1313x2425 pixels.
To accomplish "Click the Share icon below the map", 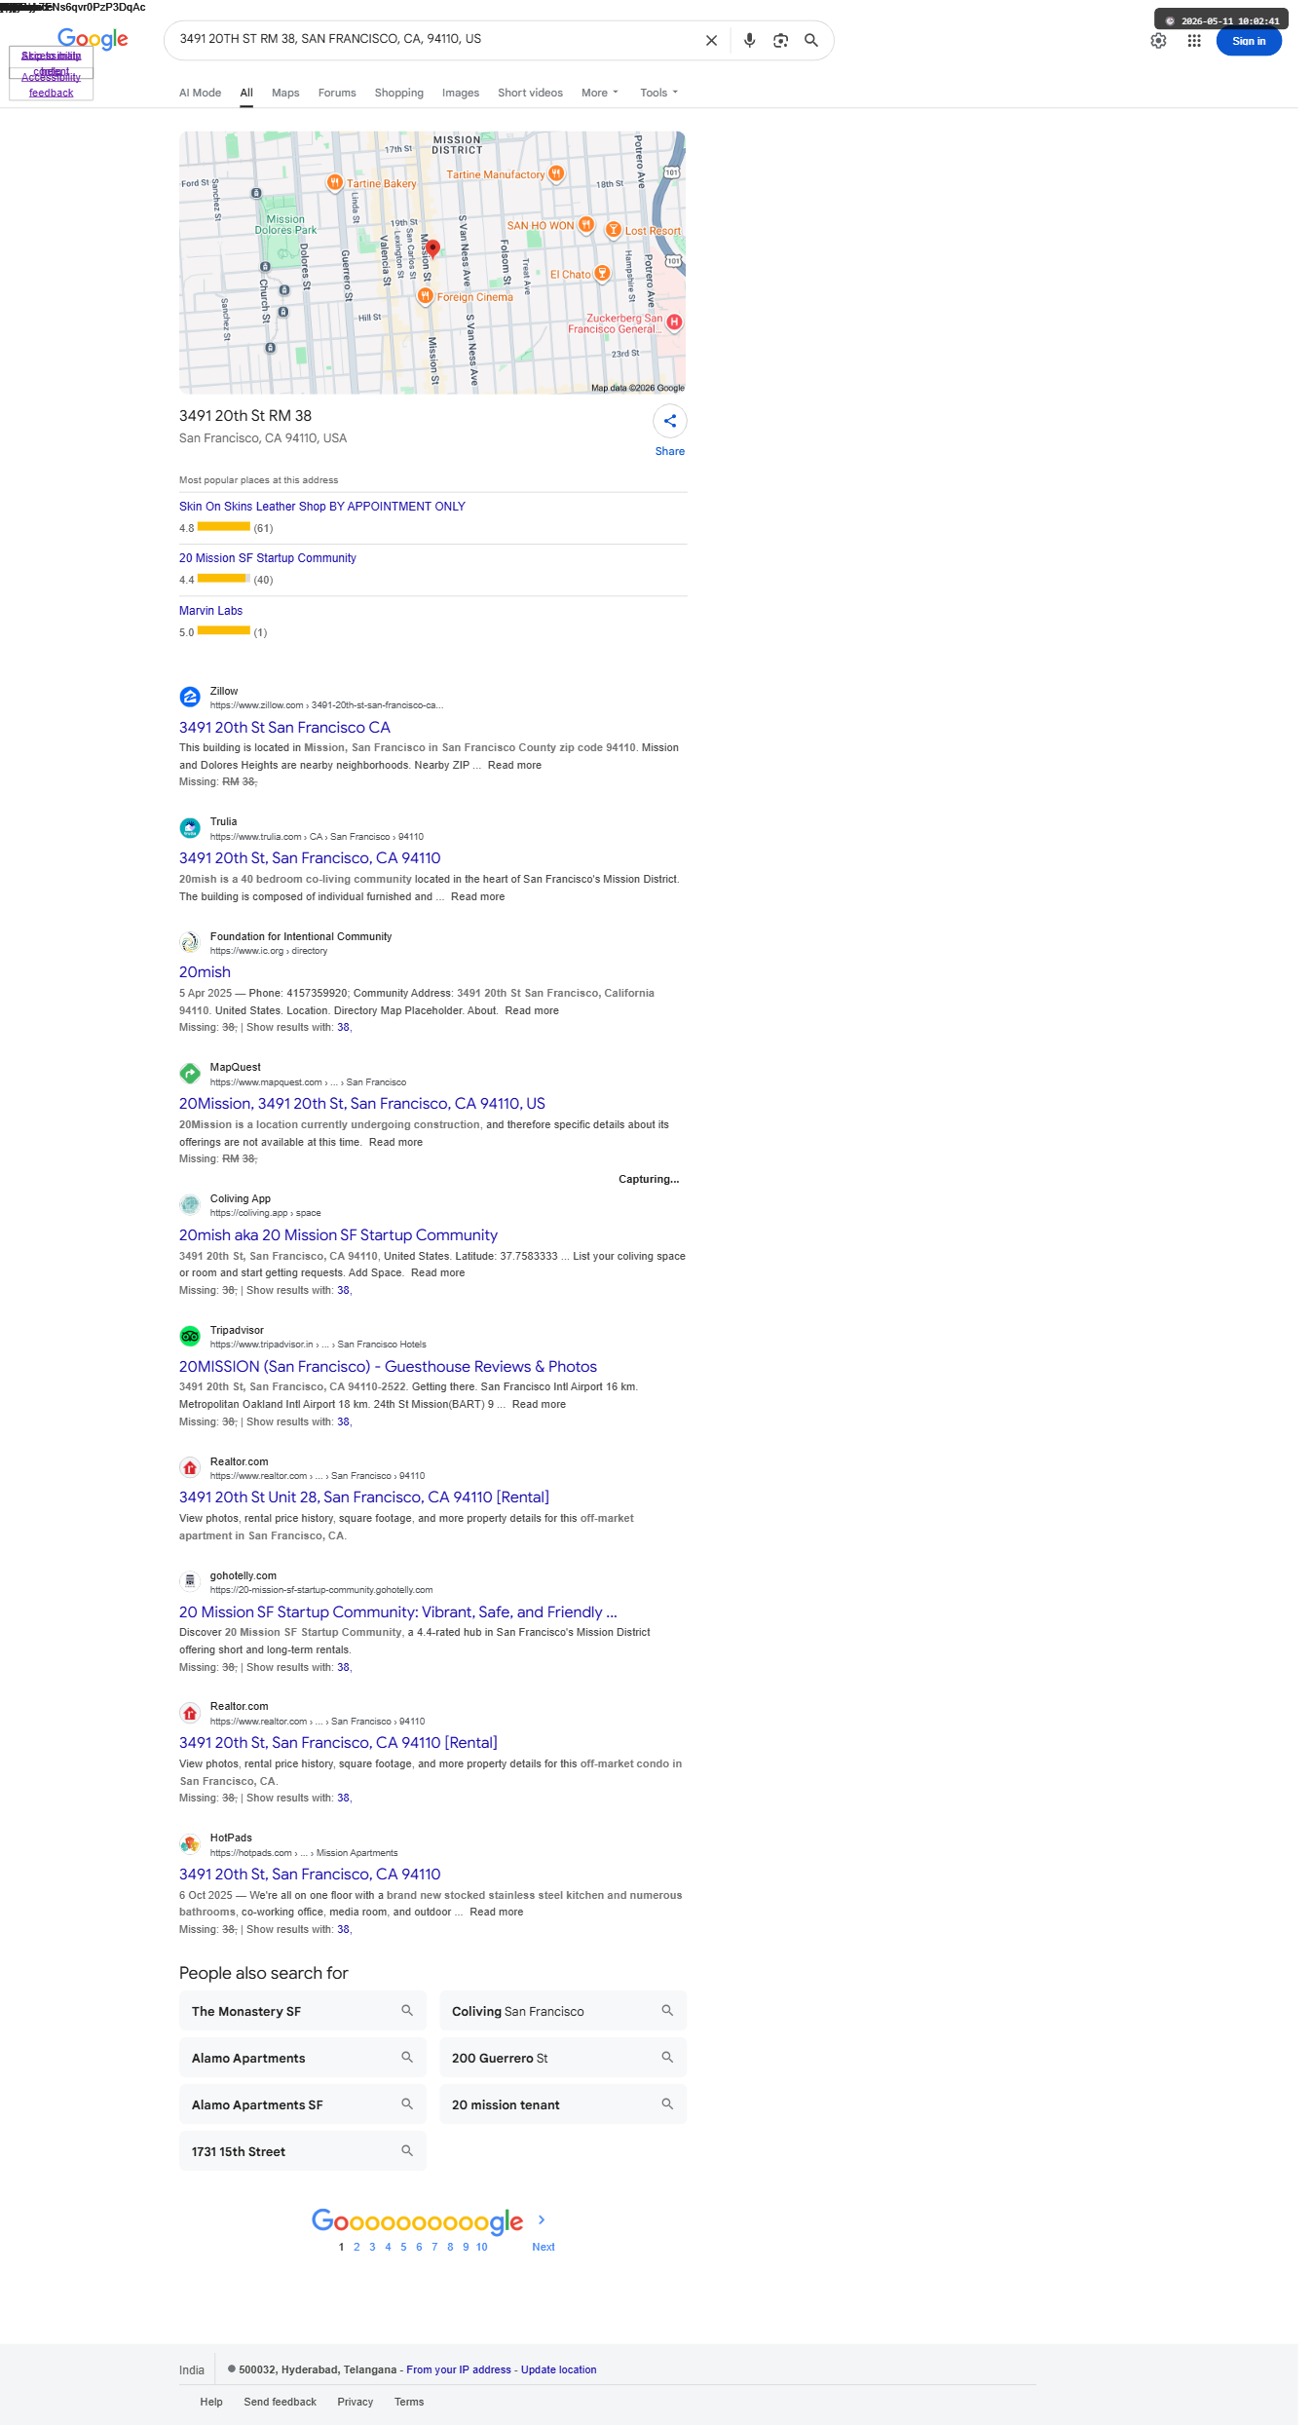I will [x=670, y=421].
